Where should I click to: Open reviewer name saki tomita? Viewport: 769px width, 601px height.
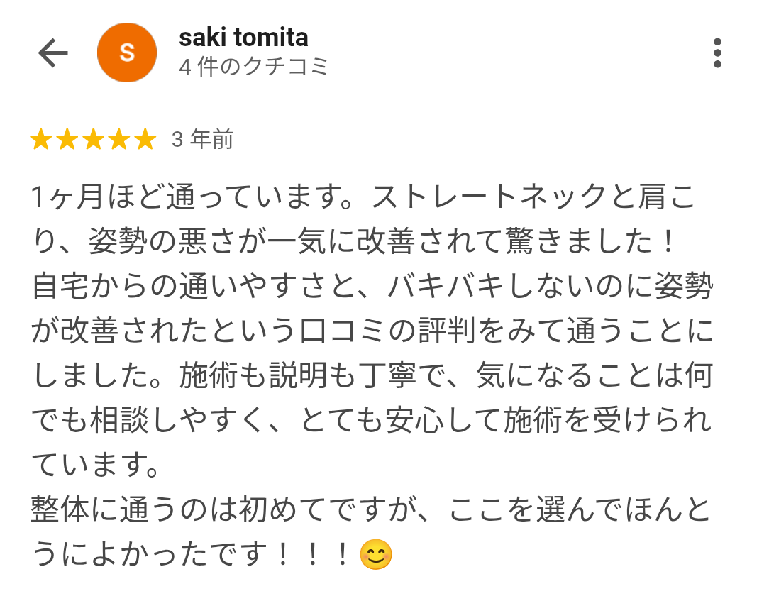click(243, 38)
